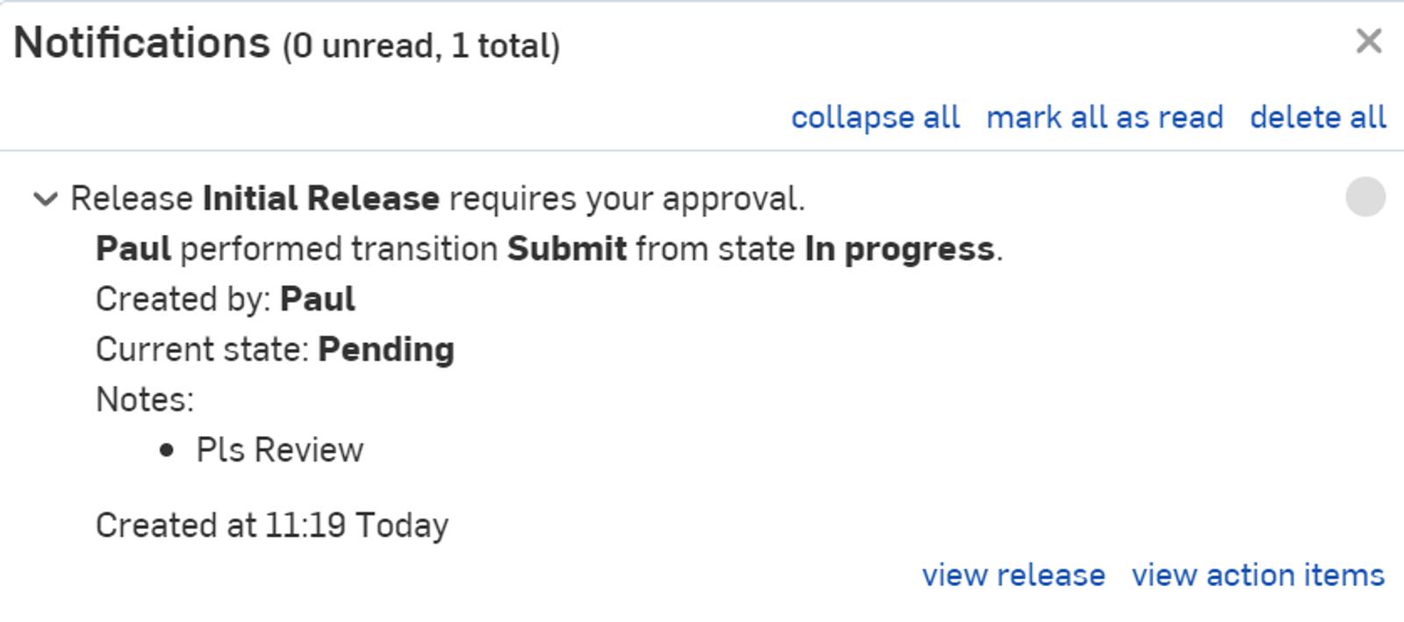
Task: Select the Notifications panel title
Action: click(141, 43)
